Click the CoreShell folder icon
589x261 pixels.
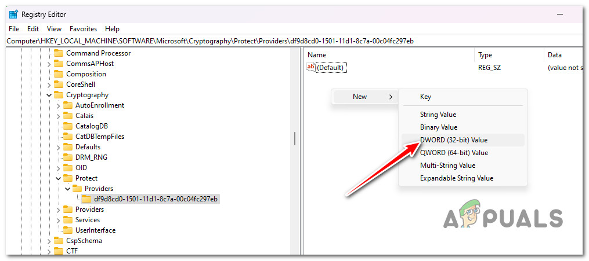[58, 84]
